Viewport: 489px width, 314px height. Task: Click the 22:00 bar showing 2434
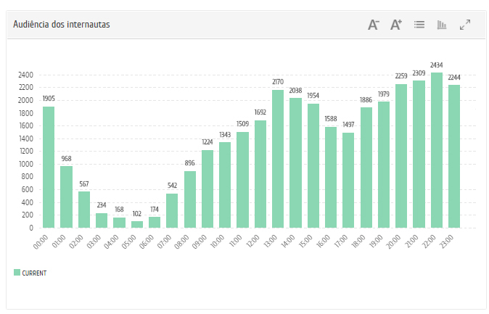tap(437, 150)
